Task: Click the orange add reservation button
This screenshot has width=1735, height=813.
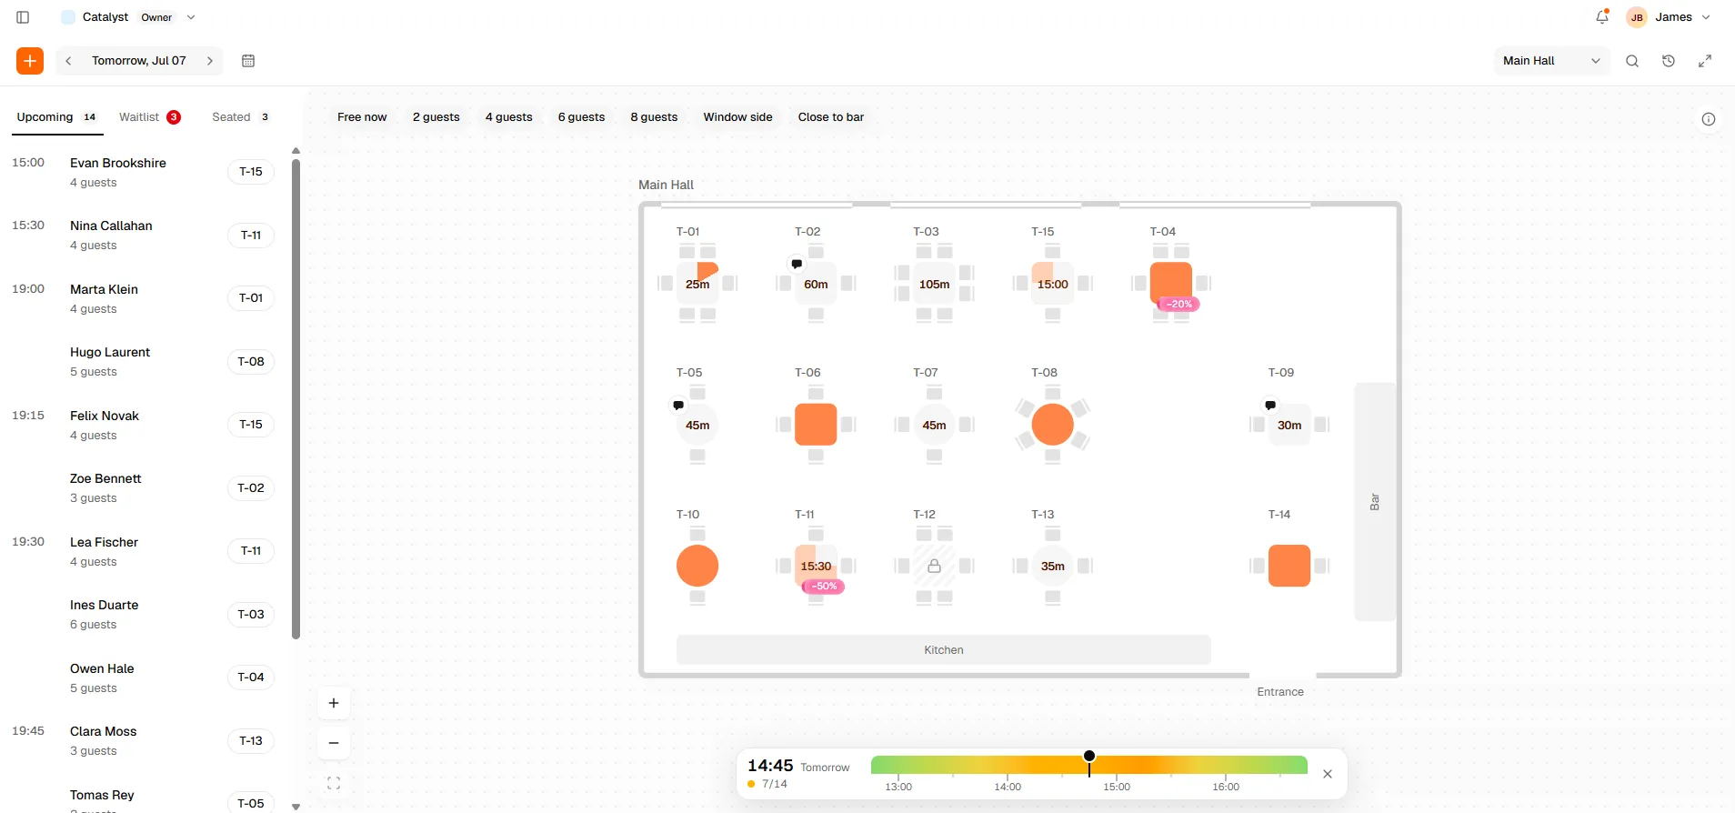Action: pos(30,61)
